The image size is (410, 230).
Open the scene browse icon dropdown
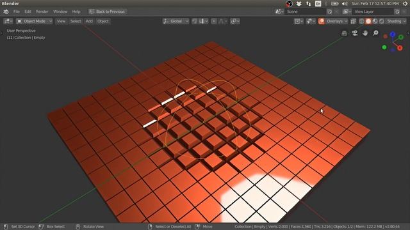(279, 11)
